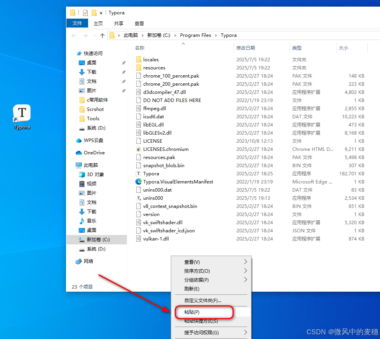Click 新加卷 (C:) breadcrumb in the address bar
The height and width of the screenshot is (339, 380).
click(159, 35)
